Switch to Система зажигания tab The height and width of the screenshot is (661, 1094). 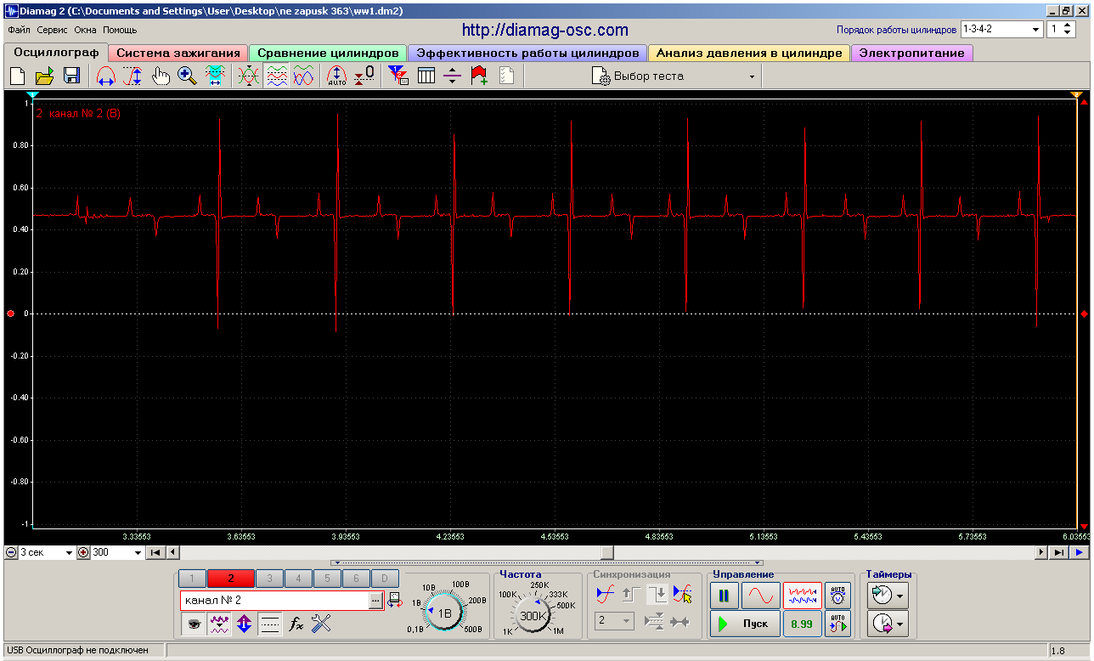[x=178, y=53]
